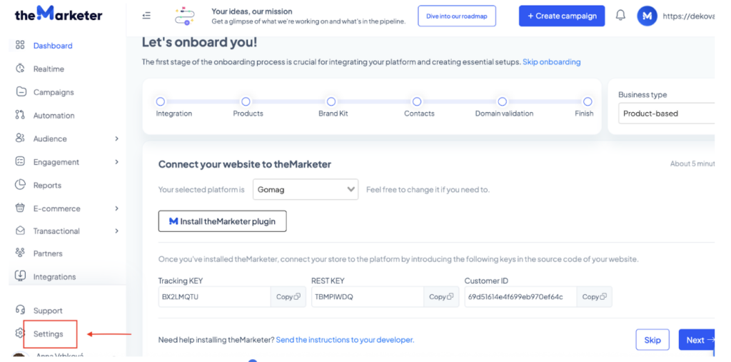Copy the Tracking KEY value
Image resolution: width=731 pixels, height=362 pixels.
tap(288, 297)
